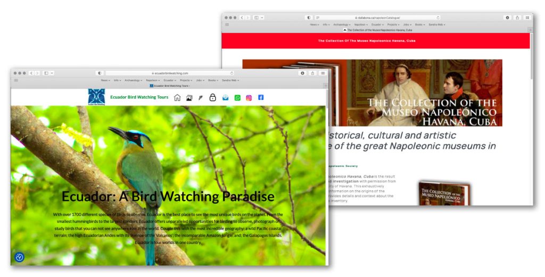Viewport: 545px width, 277px height.
Task: Open the Books favorites folder in front window
Action: point(213,80)
